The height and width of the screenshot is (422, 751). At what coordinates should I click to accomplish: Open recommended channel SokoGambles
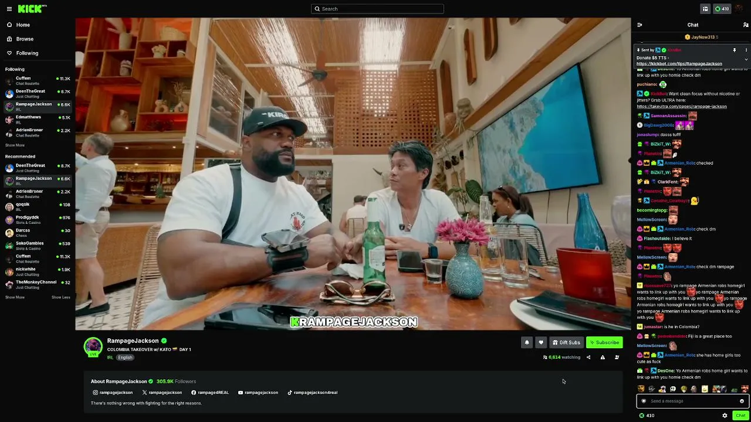(38, 246)
